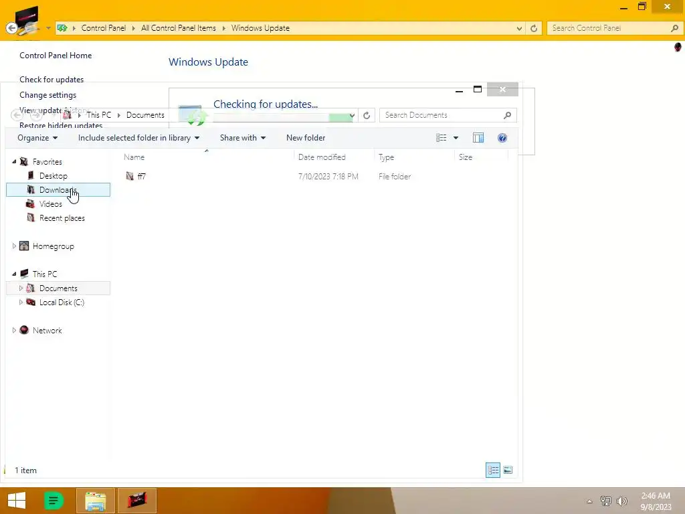Open the Control Panel recent pages dropdown arrow
This screenshot has width=685, height=514.
click(x=48, y=28)
